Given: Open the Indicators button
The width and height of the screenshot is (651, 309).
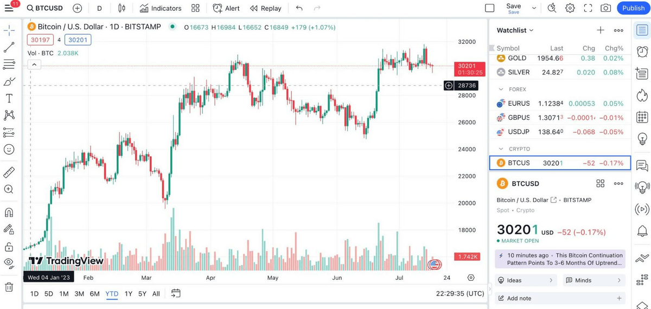Looking at the screenshot, I should [161, 8].
